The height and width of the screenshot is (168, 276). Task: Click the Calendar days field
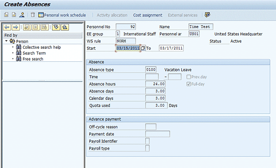[x=155, y=98]
